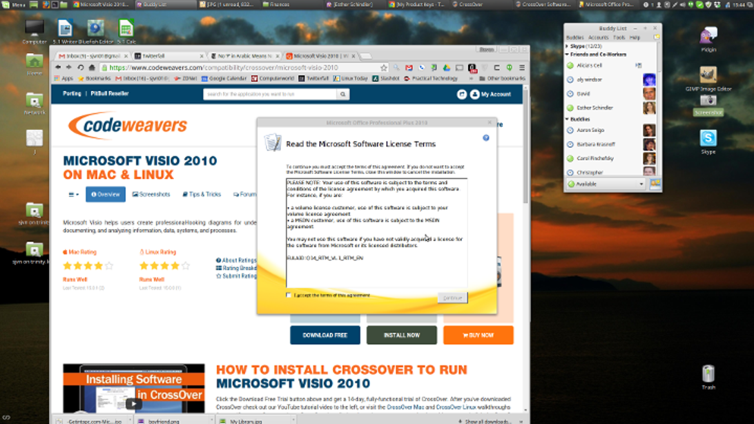Click the Linux Rating stars

tap(164, 266)
